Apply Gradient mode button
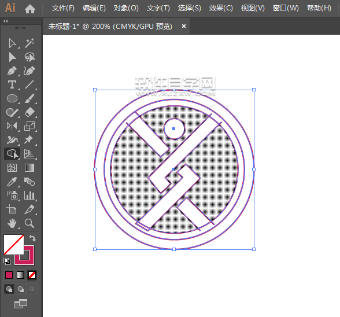The height and width of the screenshot is (317, 340). coord(20,275)
